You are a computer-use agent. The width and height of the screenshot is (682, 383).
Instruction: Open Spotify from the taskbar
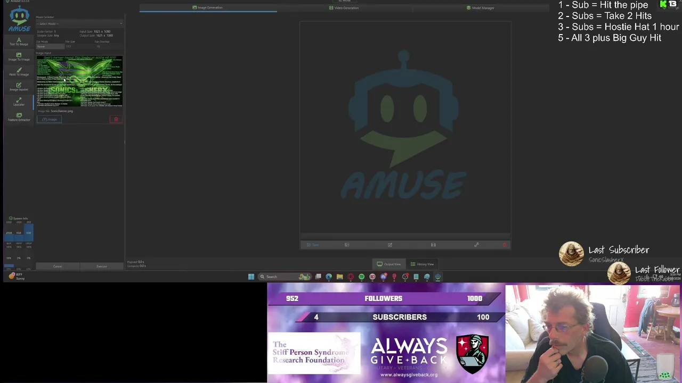361,277
